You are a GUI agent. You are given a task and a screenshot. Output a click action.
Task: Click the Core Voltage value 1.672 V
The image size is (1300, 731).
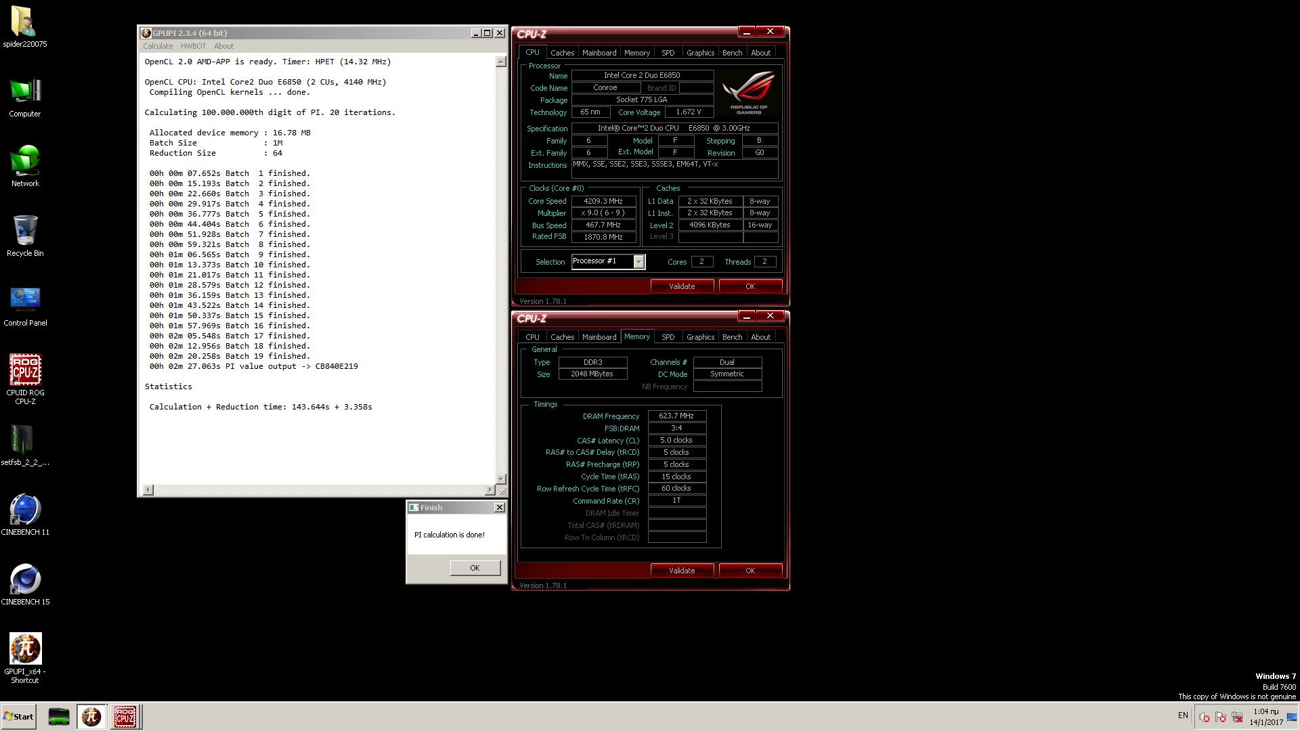tap(689, 112)
